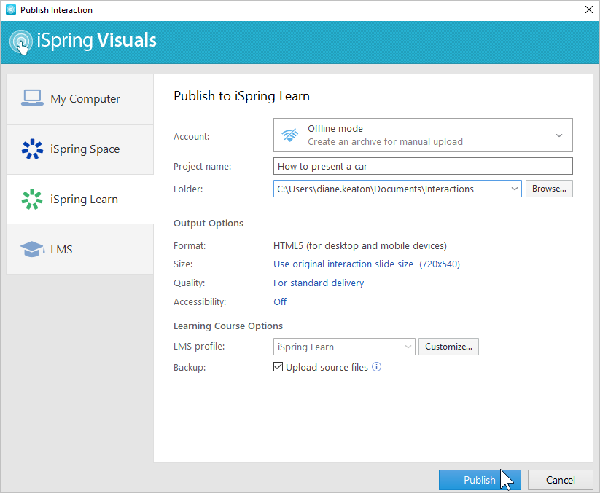The width and height of the screenshot is (600, 493).
Task: Open the Customize... LMS profile settings
Action: (x=448, y=347)
